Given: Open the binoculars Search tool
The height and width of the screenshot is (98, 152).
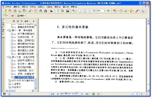Looking at the screenshot, I should tap(46, 11).
